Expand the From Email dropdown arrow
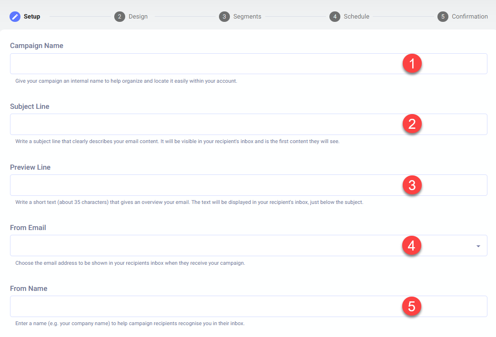Screen dimensions: 496x337 pos(478,246)
